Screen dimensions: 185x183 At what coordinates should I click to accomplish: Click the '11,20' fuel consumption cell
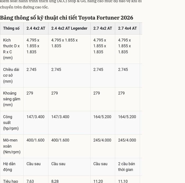pos(98,181)
